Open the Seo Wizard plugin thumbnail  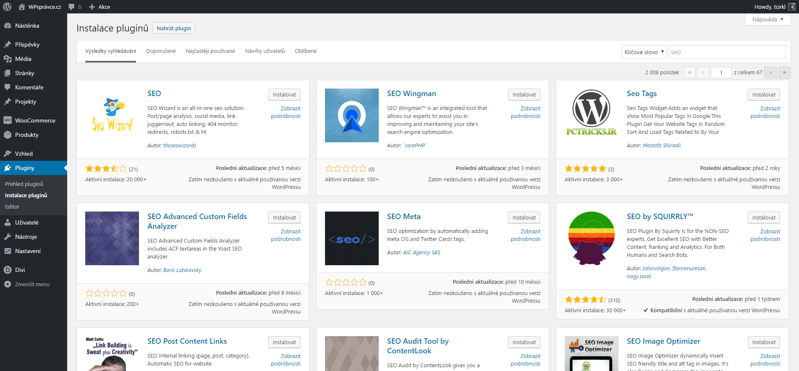[x=112, y=115]
